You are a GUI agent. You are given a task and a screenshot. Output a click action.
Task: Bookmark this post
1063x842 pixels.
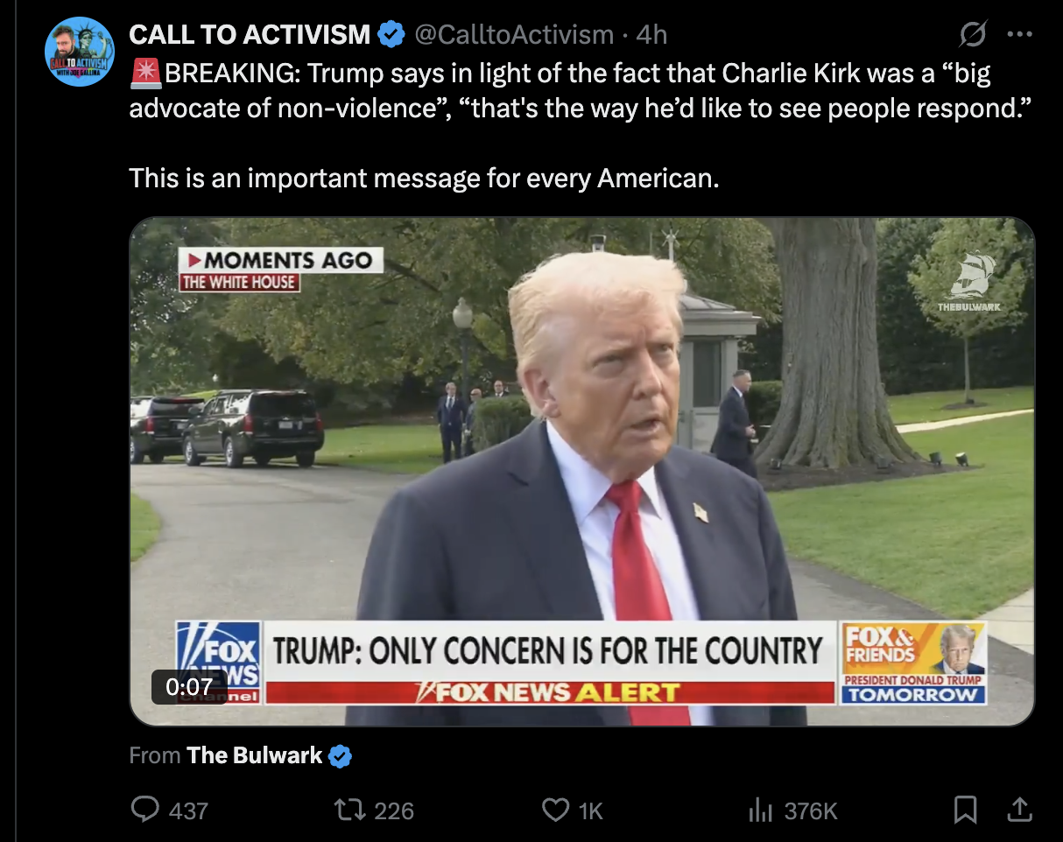pyautogui.click(x=965, y=810)
